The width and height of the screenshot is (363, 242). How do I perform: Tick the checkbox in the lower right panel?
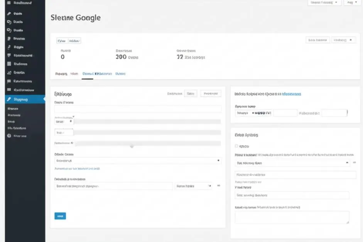236,146
